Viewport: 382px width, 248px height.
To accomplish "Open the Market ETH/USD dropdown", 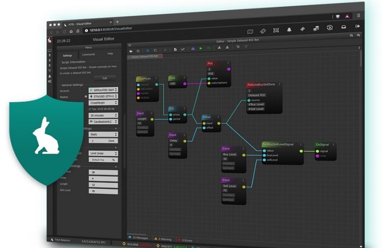I will (x=103, y=96).
